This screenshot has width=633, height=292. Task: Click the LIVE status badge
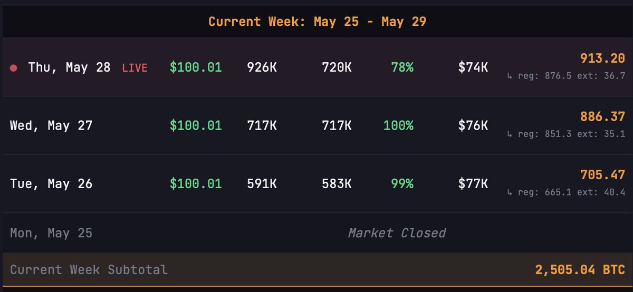tap(135, 68)
